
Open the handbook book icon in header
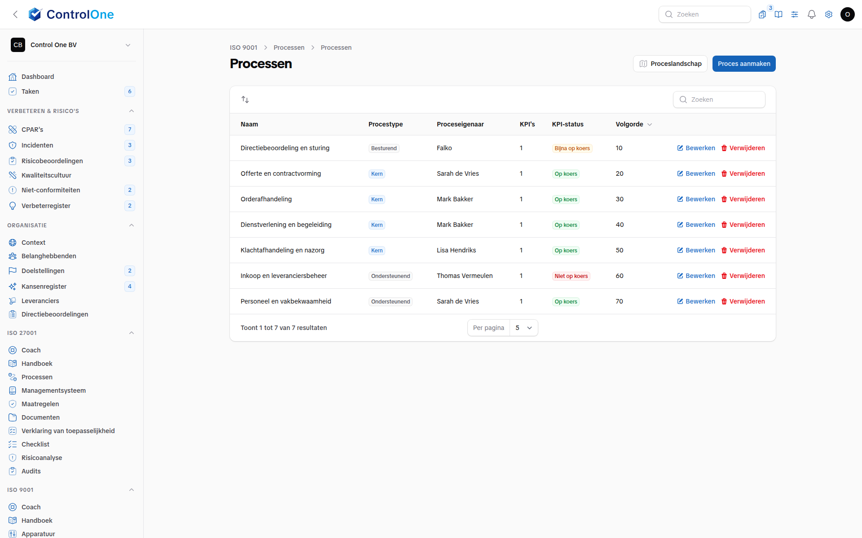click(778, 14)
